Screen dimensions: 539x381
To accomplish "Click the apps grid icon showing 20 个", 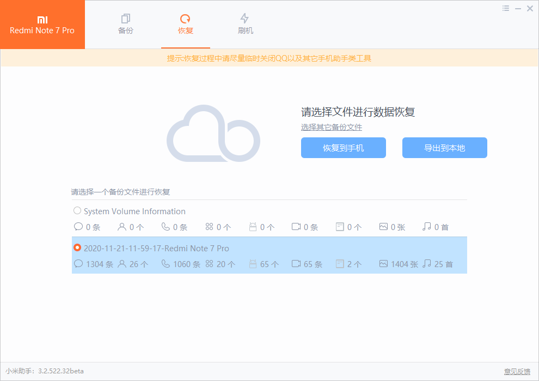I will 210,264.
